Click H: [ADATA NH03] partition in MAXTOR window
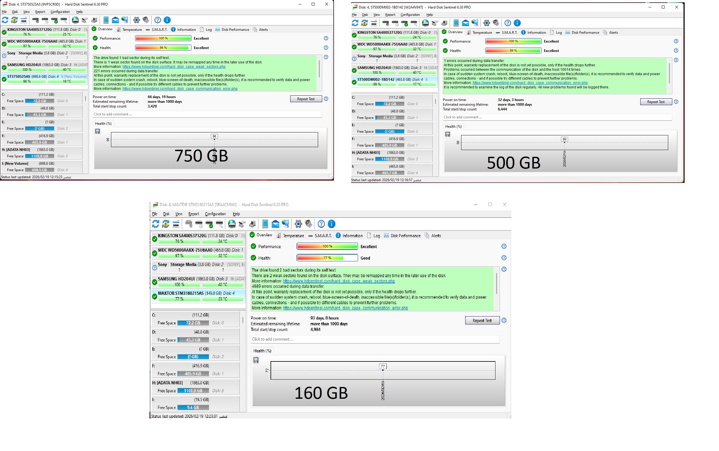Viewport: 719px width, 451px height. click(x=195, y=387)
